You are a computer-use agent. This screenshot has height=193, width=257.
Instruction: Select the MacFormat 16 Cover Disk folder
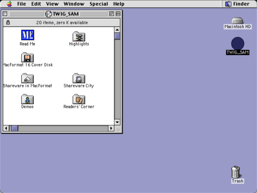click(x=27, y=57)
